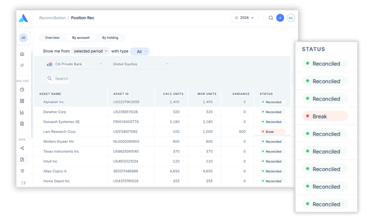Switch to the Overview tab
The height and width of the screenshot is (222, 370).
click(52, 38)
